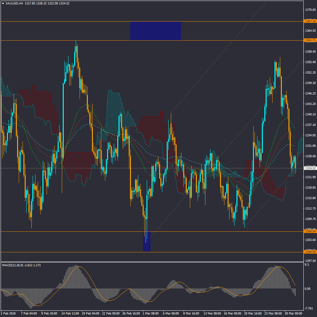Click the 9.3 value on MACD scale
The image size is (317, 317).
click(x=307, y=264)
